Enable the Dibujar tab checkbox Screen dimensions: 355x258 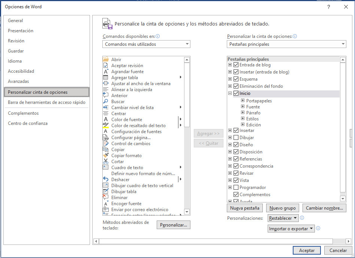coord(236,138)
